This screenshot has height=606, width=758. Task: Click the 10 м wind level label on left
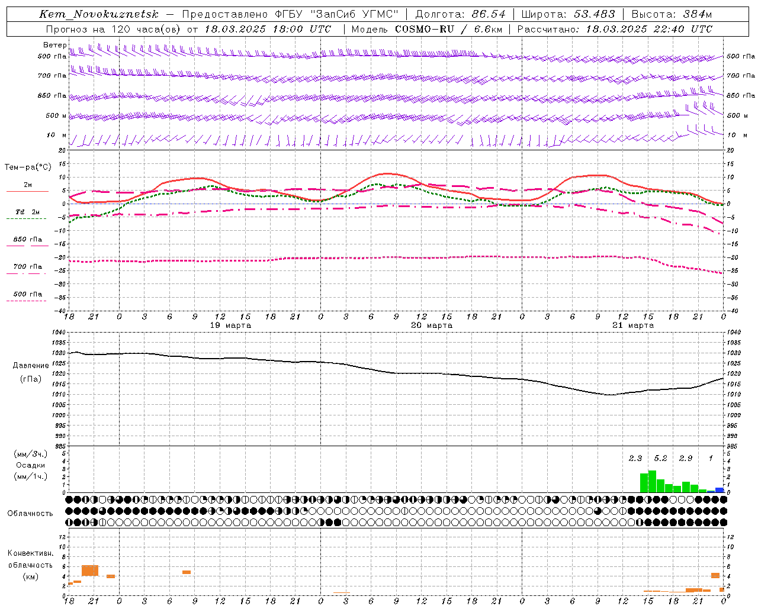coord(57,135)
